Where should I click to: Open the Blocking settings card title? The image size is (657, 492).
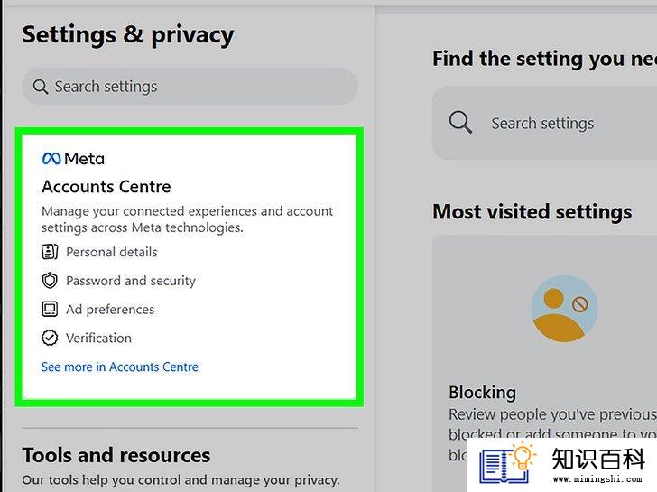coord(482,393)
